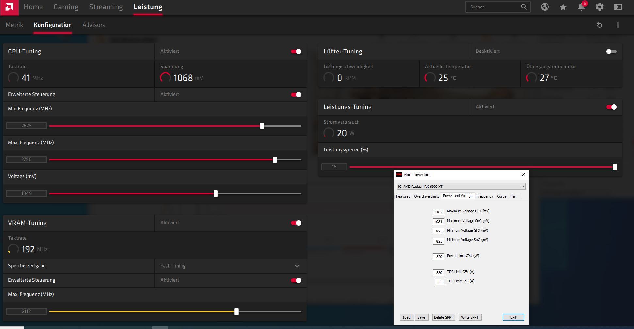Screen dimensions: 634x329
Task: Click Maximum Voltage GFX field 1162
Action: pos(438,212)
